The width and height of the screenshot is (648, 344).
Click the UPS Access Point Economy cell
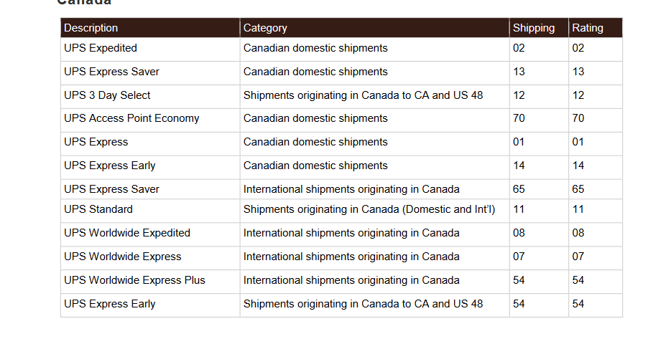click(150, 120)
